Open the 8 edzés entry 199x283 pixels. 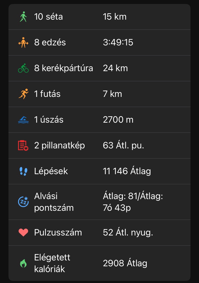point(50,42)
